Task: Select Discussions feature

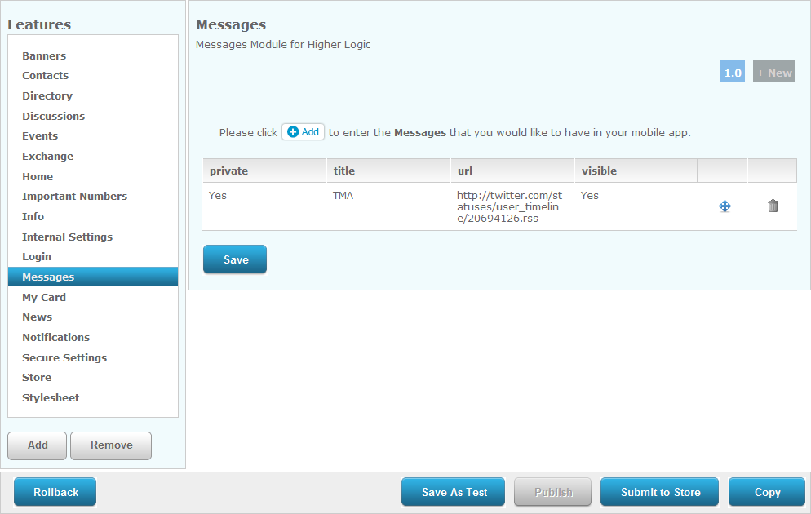Action: point(53,117)
